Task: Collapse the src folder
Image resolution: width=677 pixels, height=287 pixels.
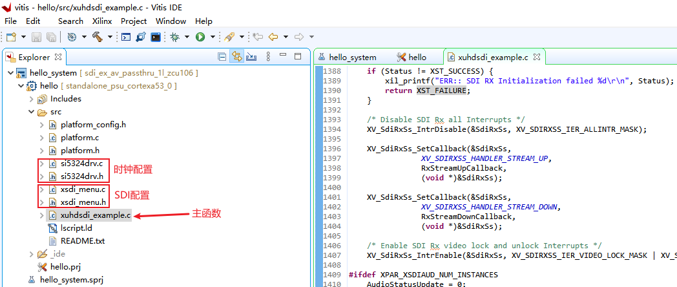Action: tap(31, 112)
